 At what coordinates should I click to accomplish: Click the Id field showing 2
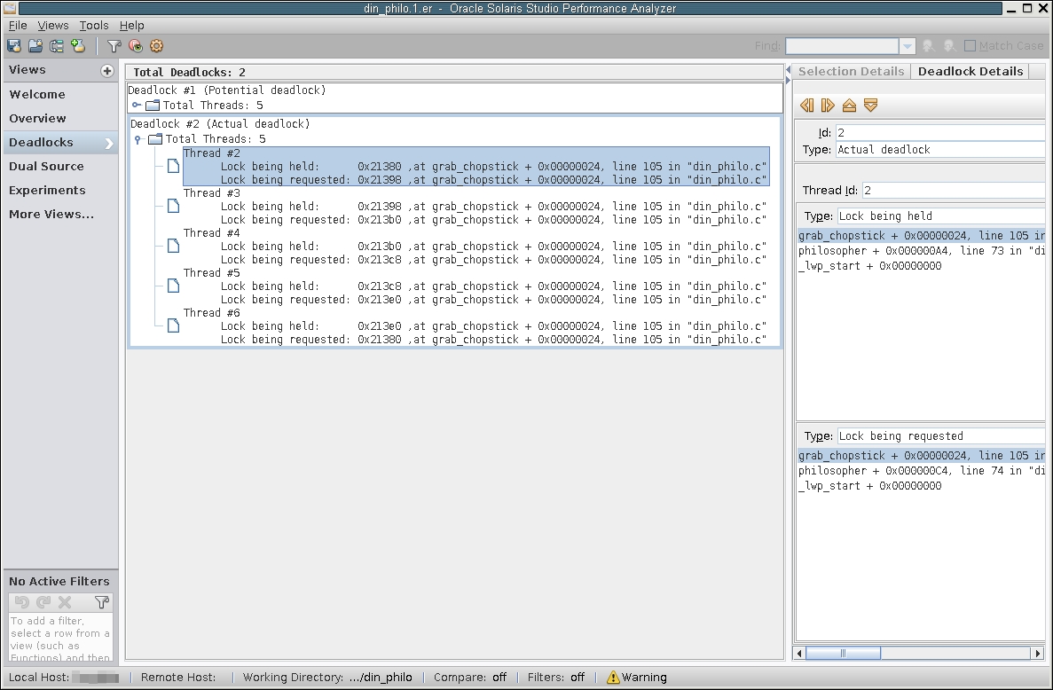939,133
